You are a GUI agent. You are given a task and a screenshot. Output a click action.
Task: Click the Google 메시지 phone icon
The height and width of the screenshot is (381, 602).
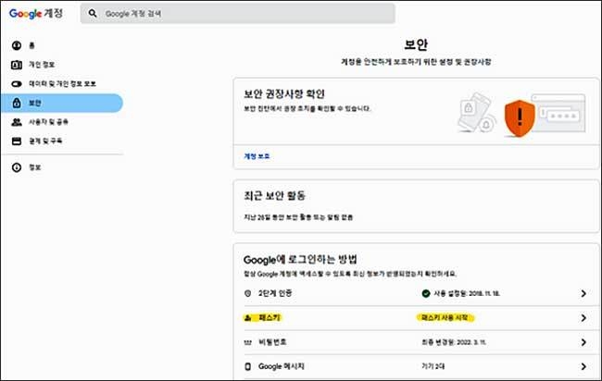coord(247,366)
